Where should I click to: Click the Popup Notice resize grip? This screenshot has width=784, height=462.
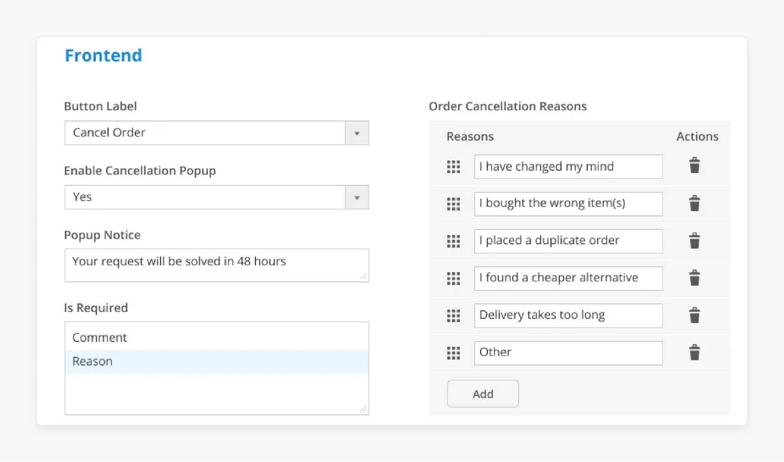click(x=363, y=276)
